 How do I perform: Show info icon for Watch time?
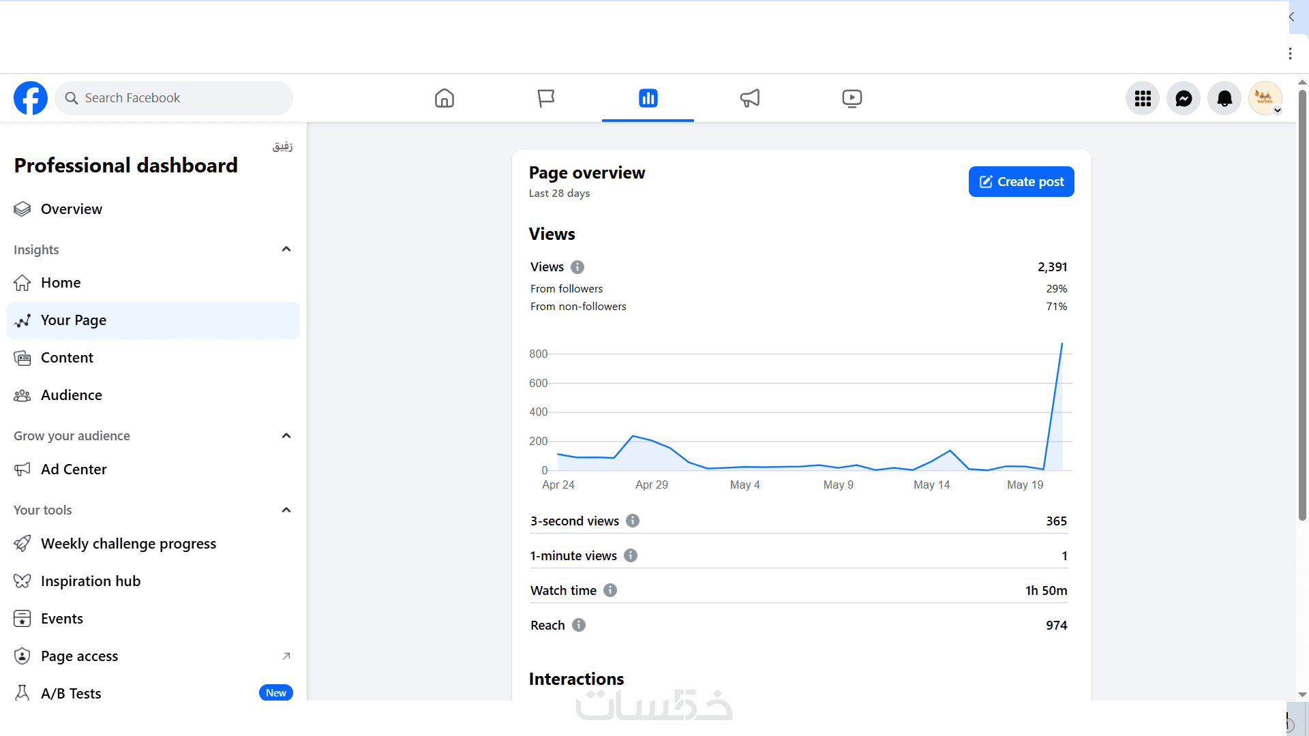coord(610,590)
